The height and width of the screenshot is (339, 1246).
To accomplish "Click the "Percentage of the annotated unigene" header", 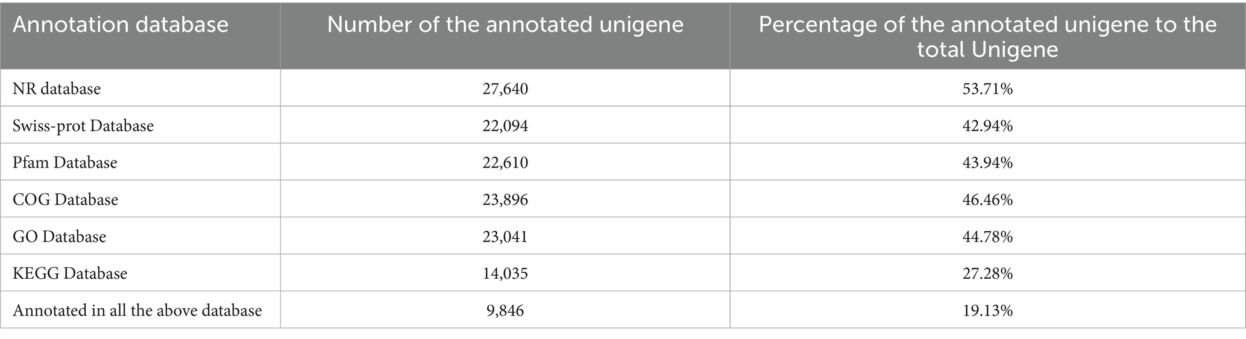I will (987, 36).
